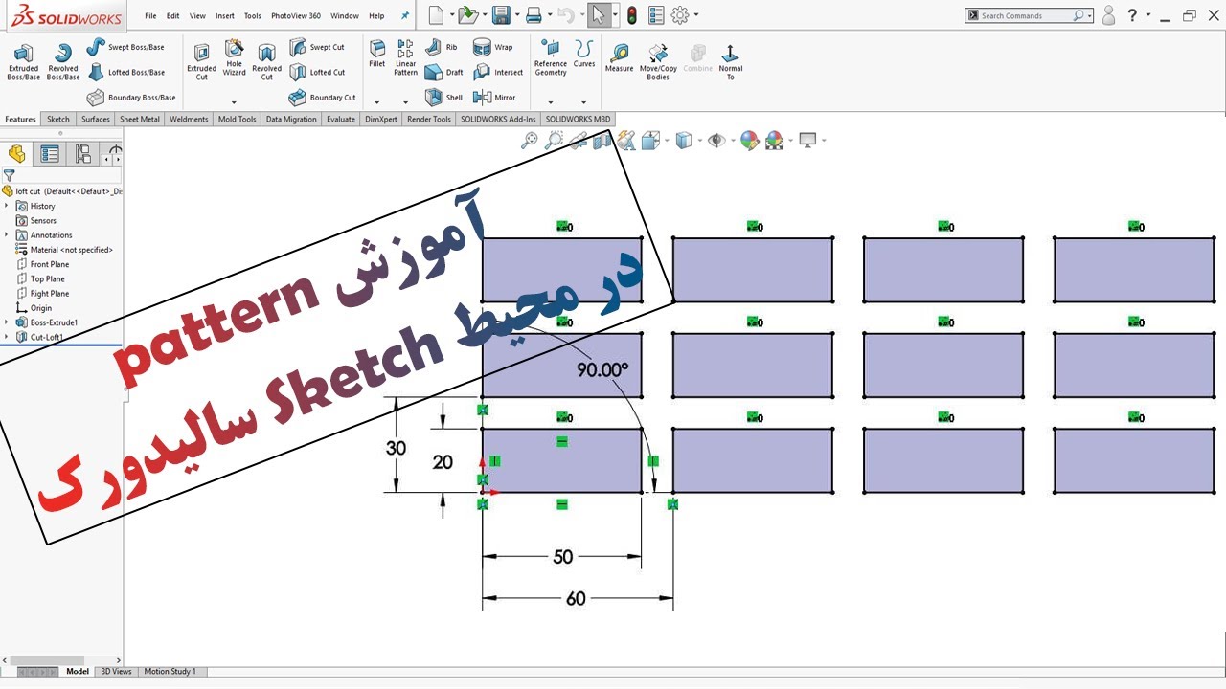Launch Move/Copy Bodies
The image size is (1226, 689).
(x=658, y=61)
